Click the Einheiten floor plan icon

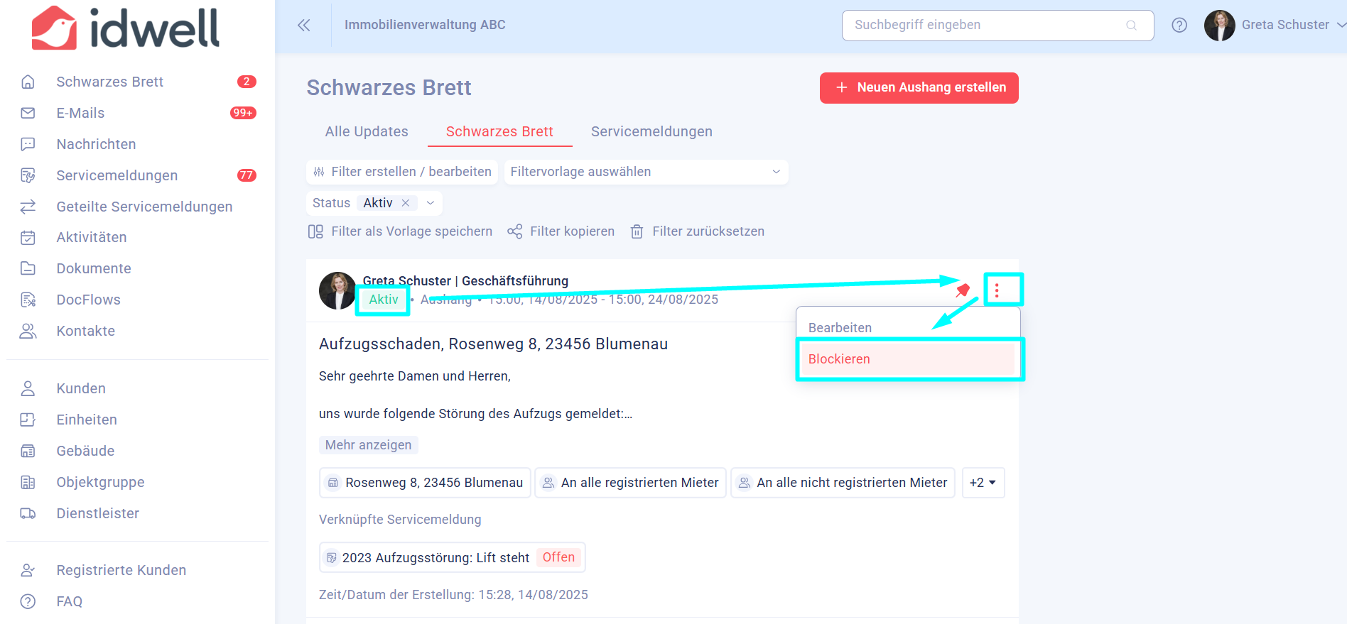pos(28,420)
